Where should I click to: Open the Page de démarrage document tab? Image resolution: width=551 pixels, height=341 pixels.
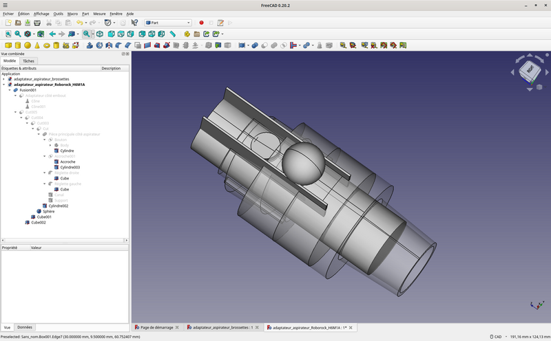pyautogui.click(x=155, y=327)
